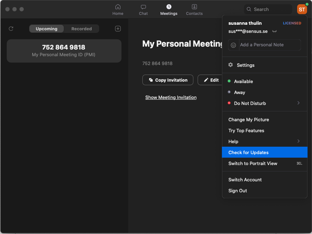Screen dimensions: 312x234
Task: Open the Contacts tab
Action: [194, 10]
